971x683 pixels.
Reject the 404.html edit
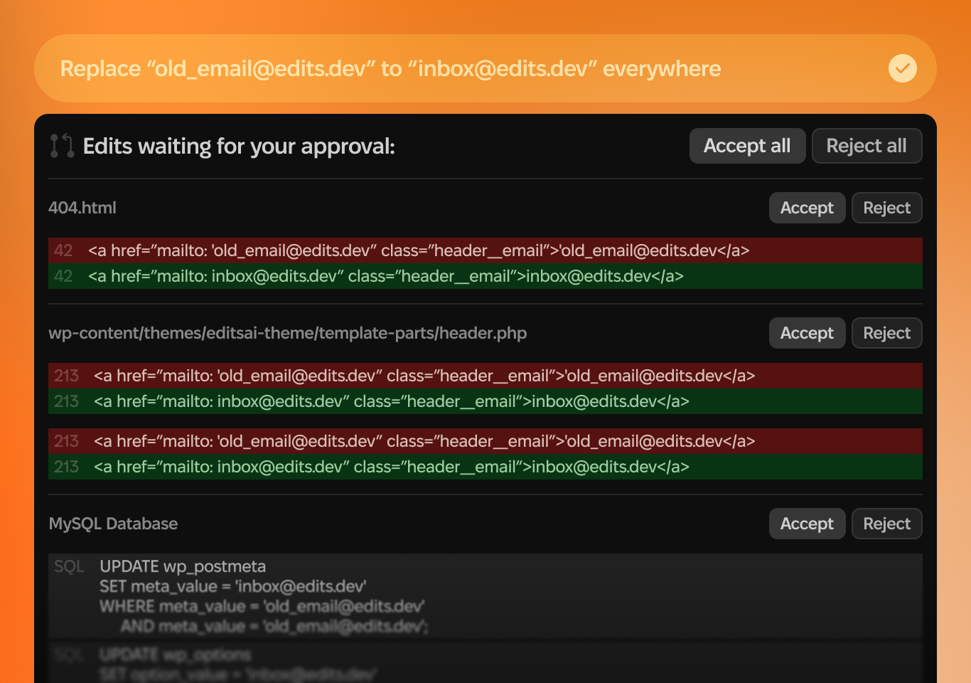pos(886,208)
